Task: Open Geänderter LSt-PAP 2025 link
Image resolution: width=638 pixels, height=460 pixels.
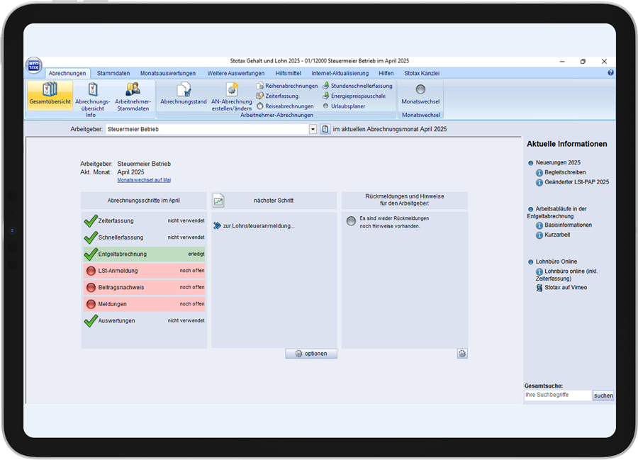Action: click(x=576, y=182)
